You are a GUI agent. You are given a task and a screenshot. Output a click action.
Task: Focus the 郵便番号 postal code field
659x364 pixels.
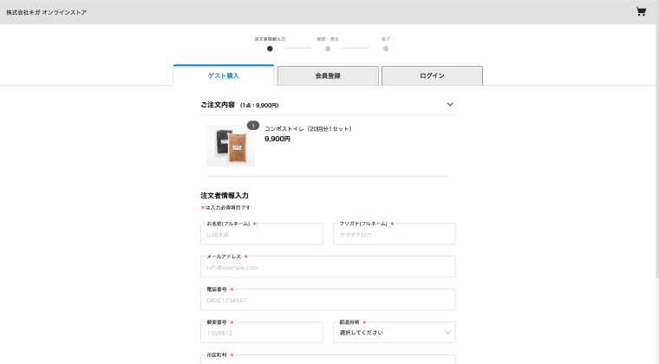coord(261,333)
